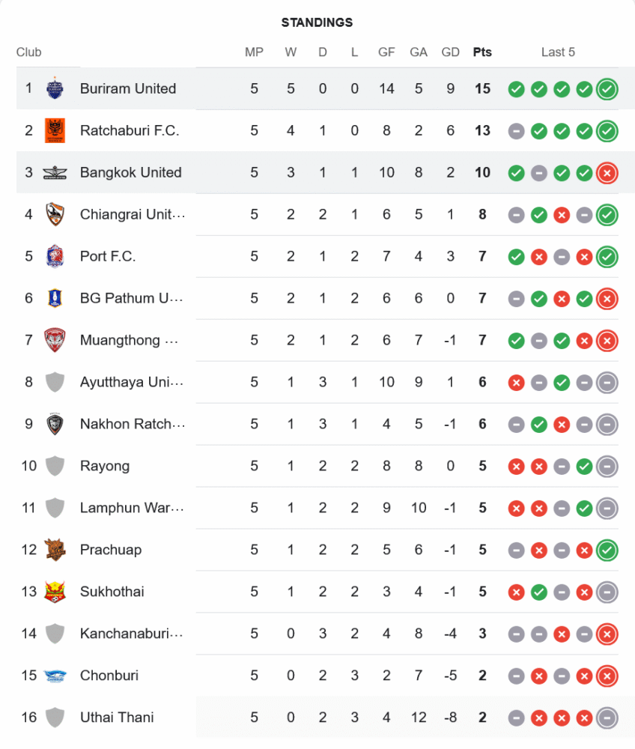Screen dimensions: 635x749
Task: Click Buriram United's latest win indicator
Action: click(x=607, y=89)
